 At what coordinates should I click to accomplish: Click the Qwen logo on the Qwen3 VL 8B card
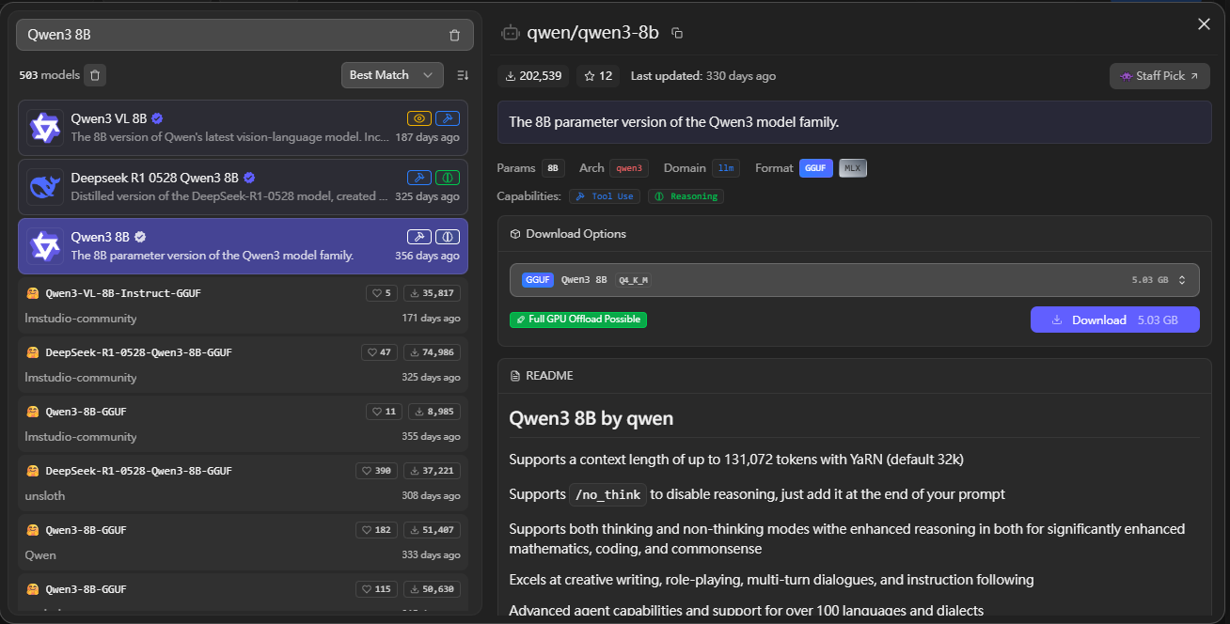coord(44,128)
